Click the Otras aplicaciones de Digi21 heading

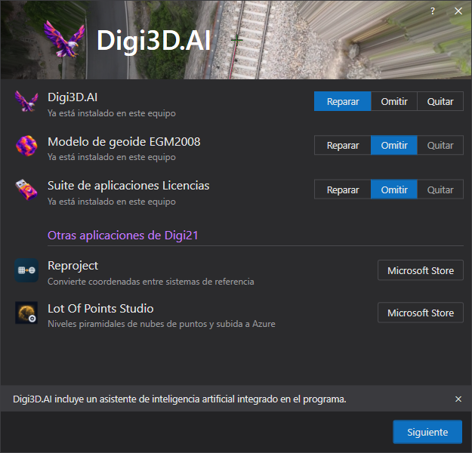pos(123,236)
